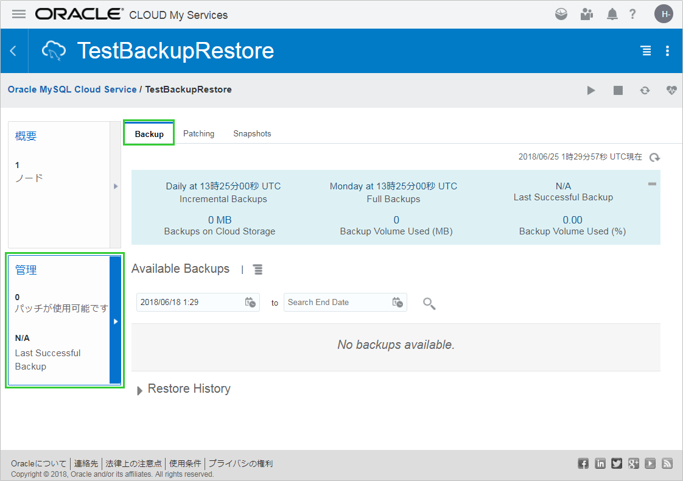Click the MySQL cloud service icon
Screen dimensions: 683x481
point(54,51)
